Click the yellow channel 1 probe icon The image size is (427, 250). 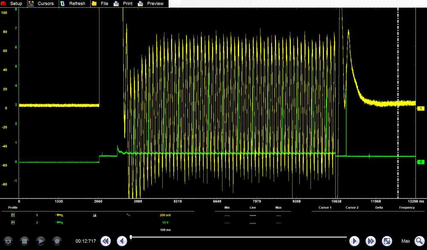(x=59, y=216)
